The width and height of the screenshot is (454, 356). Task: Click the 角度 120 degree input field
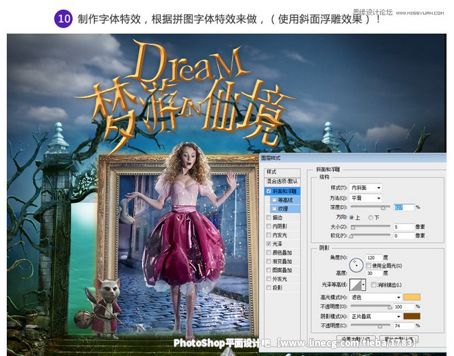[x=374, y=258]
